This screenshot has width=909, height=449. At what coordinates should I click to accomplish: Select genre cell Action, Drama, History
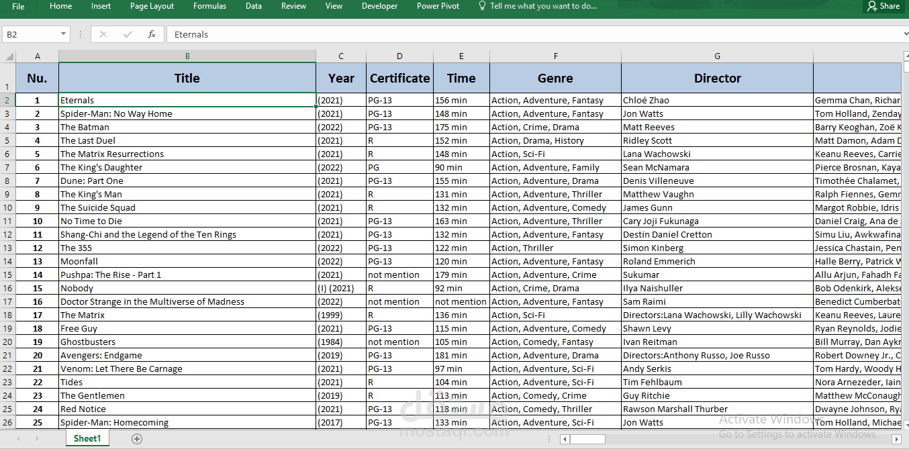point(555,140)
